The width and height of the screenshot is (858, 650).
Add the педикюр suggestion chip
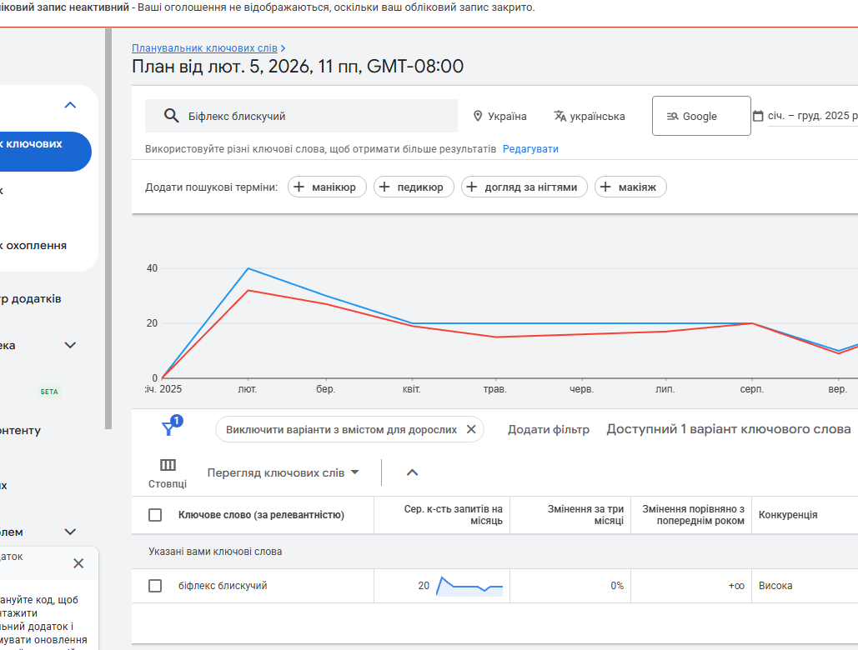coord(414,187)
